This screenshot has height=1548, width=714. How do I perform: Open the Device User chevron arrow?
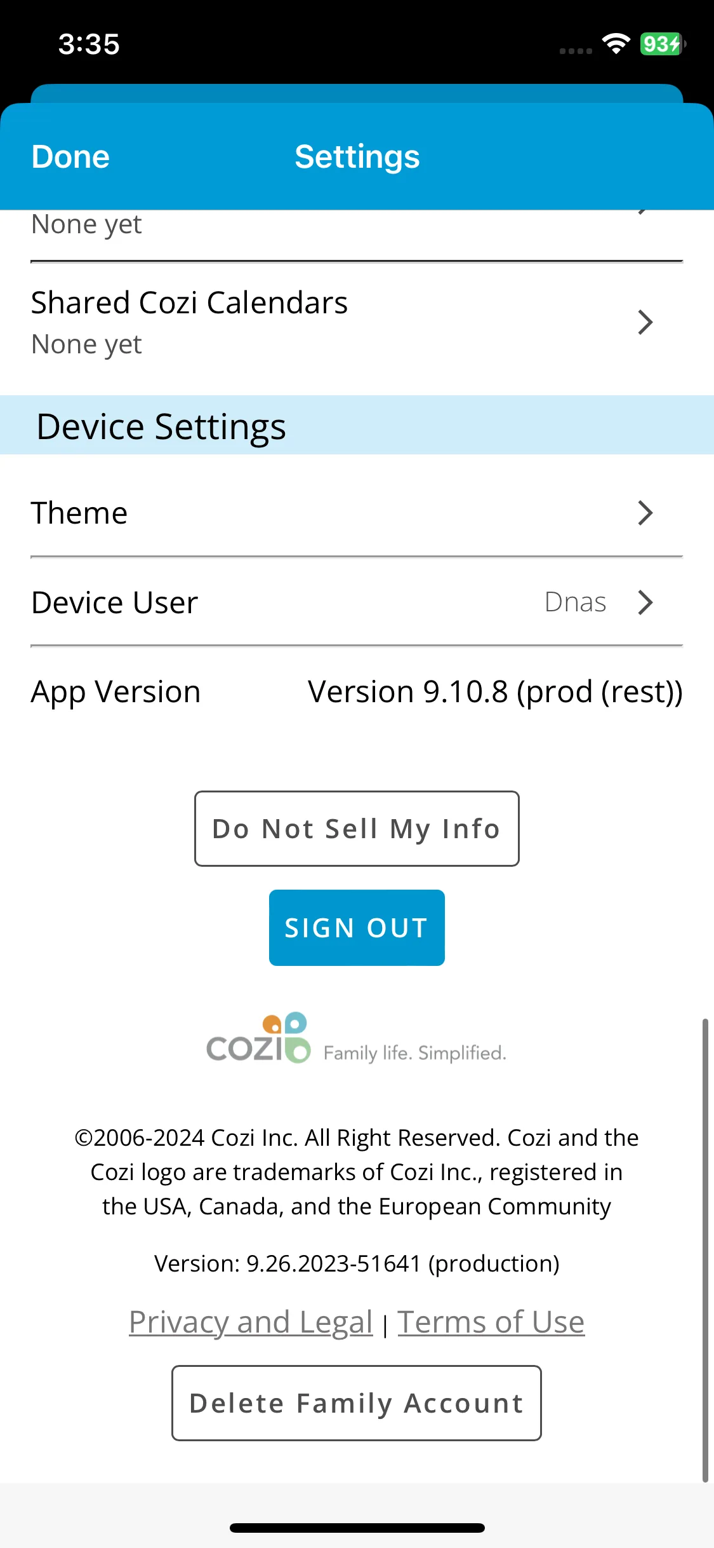click(x=645, y=602)
